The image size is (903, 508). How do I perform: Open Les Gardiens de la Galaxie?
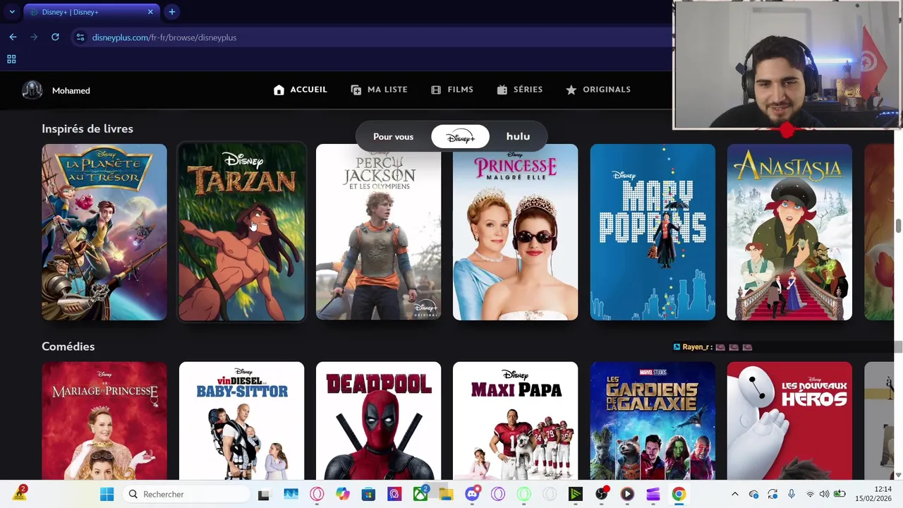pos(653,421)
